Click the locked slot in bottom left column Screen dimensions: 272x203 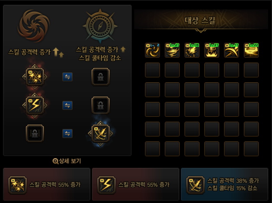(35, 134)
